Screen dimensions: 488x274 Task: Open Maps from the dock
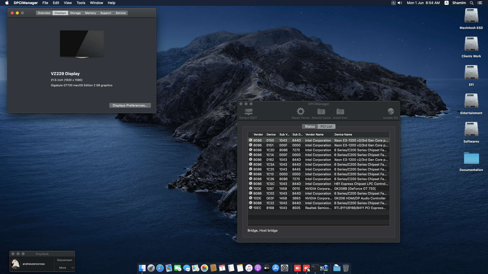click(x=195, y=268)
